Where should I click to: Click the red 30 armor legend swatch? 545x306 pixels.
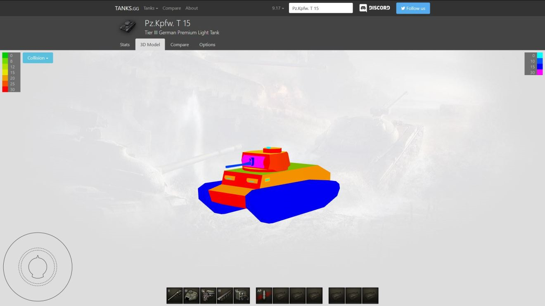(x=5, y=89)
